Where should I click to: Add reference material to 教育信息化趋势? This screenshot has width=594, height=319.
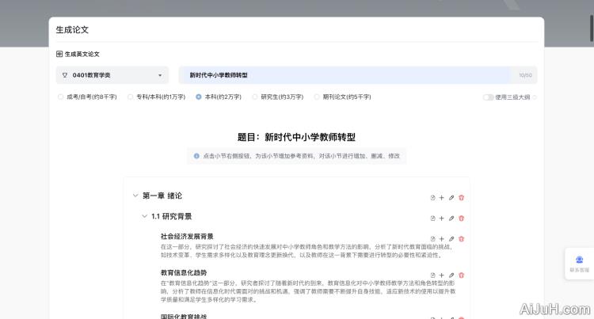[432, 275]
